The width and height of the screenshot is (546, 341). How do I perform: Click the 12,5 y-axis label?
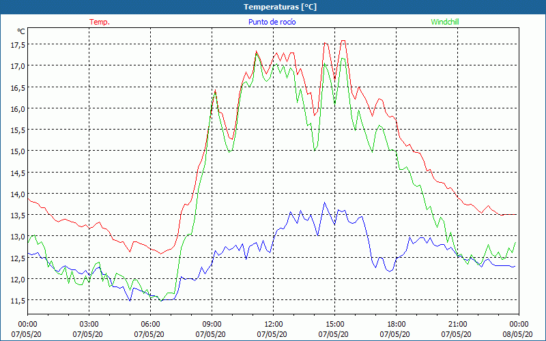(18, 258)
